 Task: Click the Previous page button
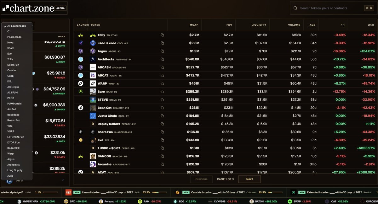pos(201,179)
